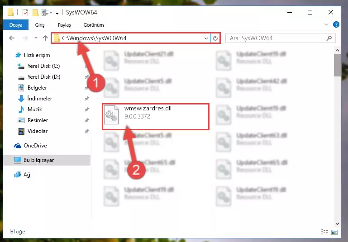Click the Ara: SysWOW64 search box
Screen dimensions: 348x242
coord(281,38)
